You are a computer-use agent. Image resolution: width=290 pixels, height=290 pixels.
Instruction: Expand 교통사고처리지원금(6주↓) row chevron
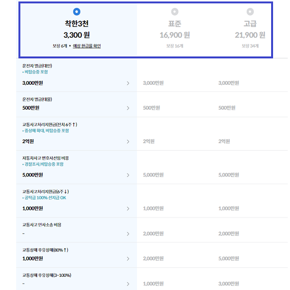[x=128, y=209]
